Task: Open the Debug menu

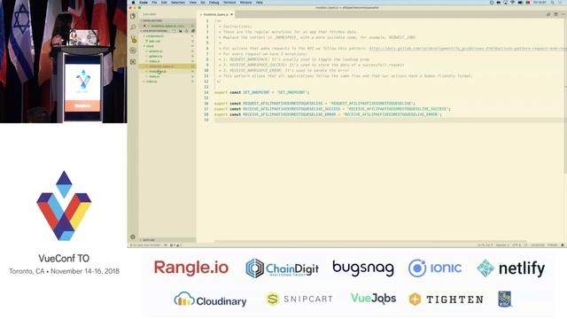Action: (214, 3)
